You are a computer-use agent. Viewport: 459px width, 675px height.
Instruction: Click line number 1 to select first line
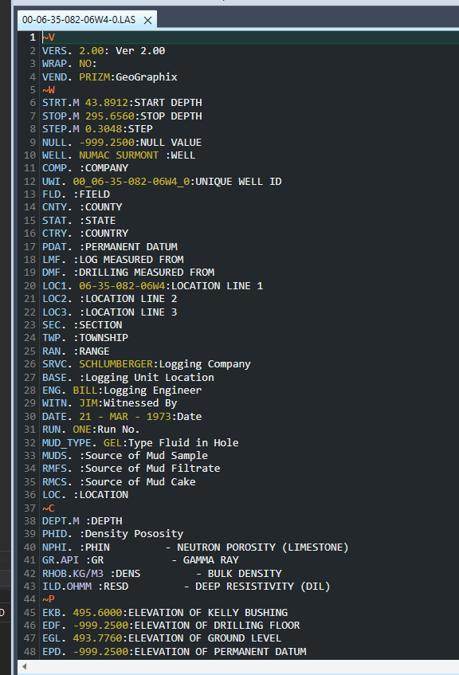pos(32,37)
